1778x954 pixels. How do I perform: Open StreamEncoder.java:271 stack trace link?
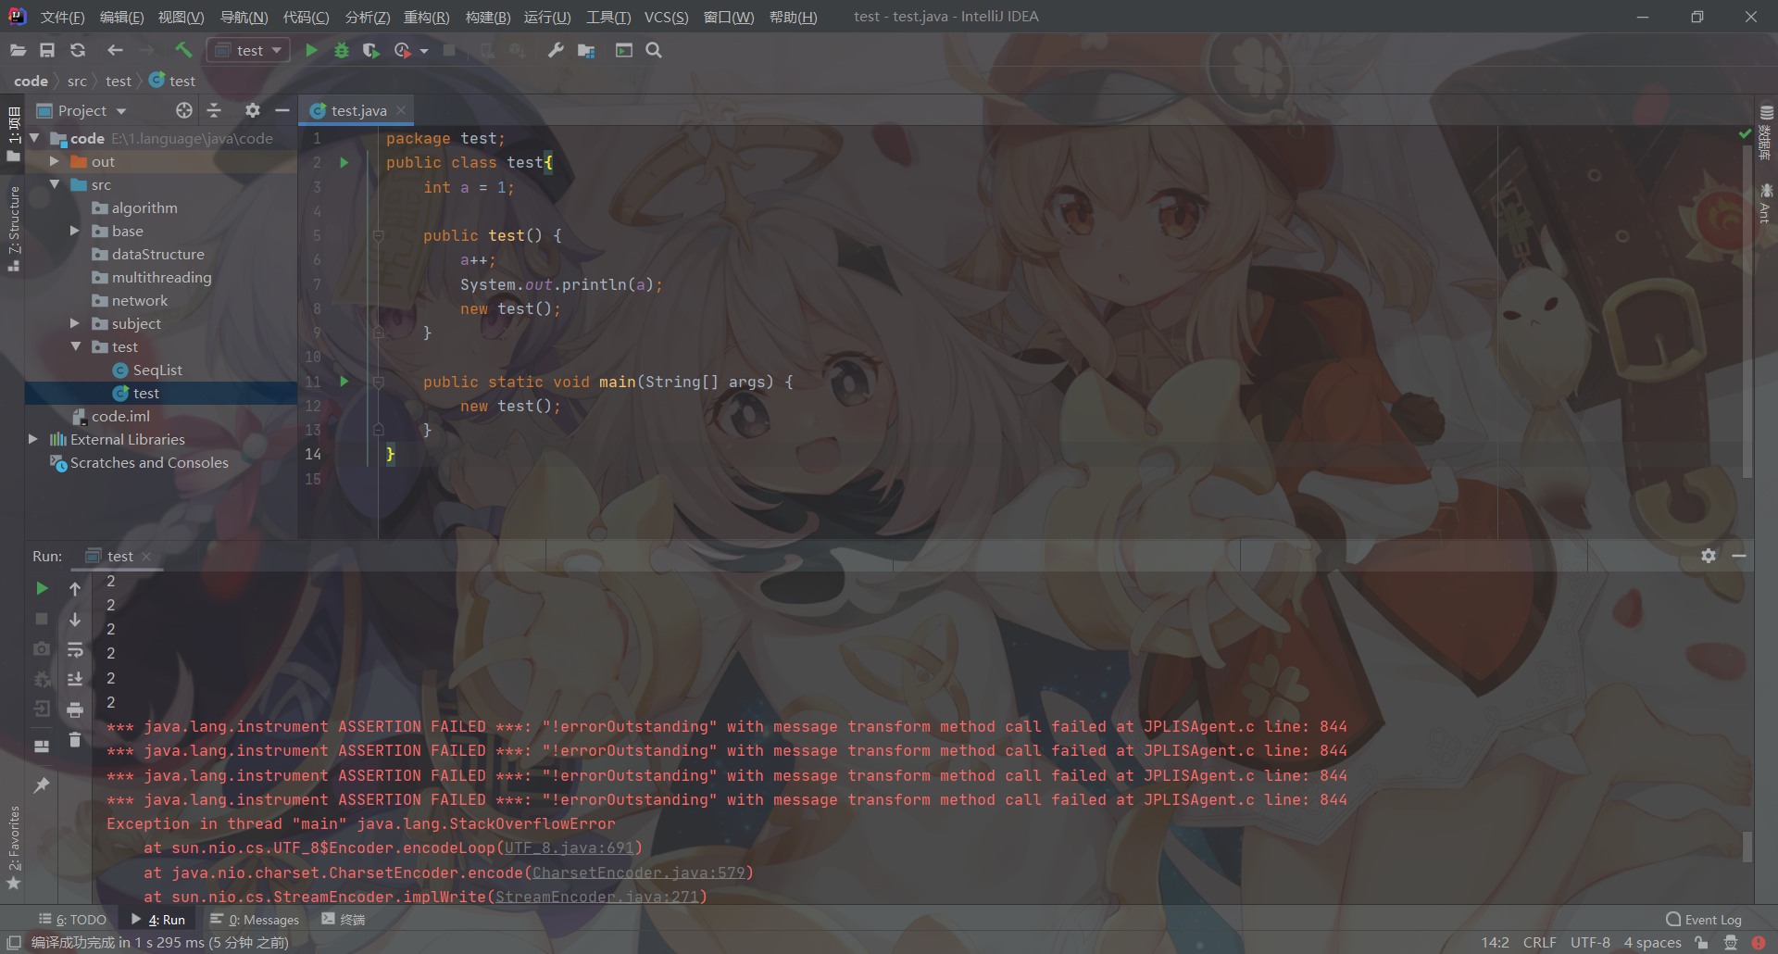[x=597, y=897]
